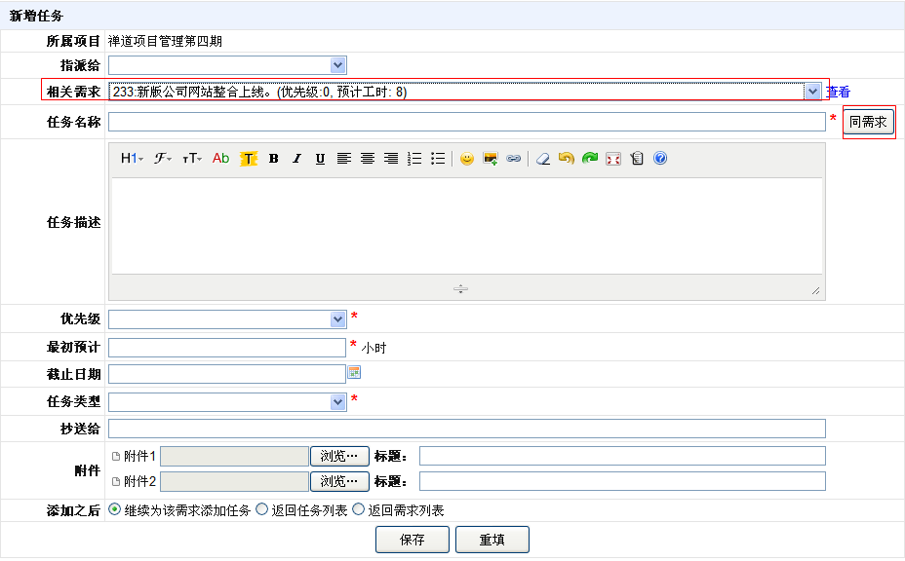Select 继续为该需求添加任务 radio option
This screenshot has height=561, width=905.
coord(115,509)
